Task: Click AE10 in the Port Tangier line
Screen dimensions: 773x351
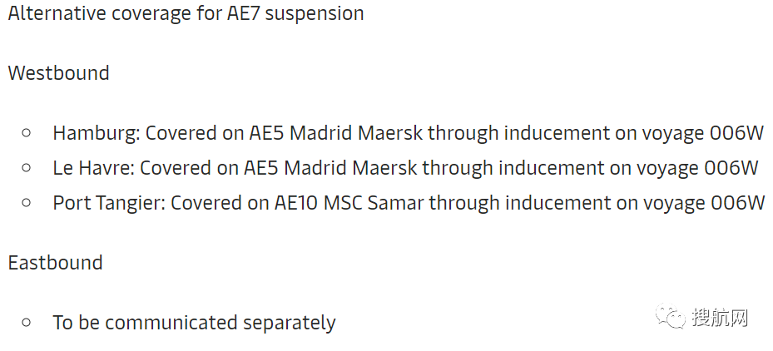Action: [296, 203]
